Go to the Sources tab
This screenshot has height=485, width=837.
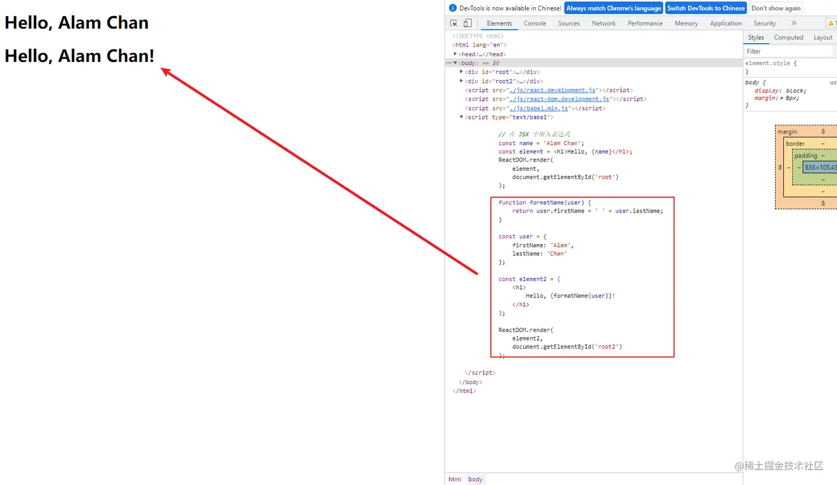569,23
